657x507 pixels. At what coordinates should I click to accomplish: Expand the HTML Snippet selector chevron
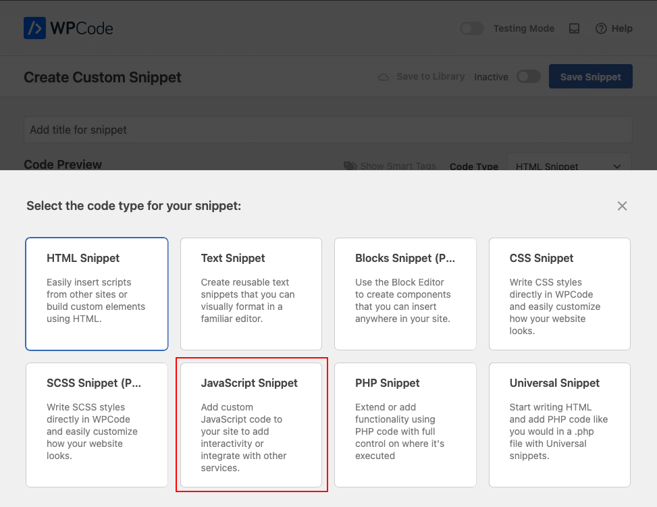click(616, 165)
